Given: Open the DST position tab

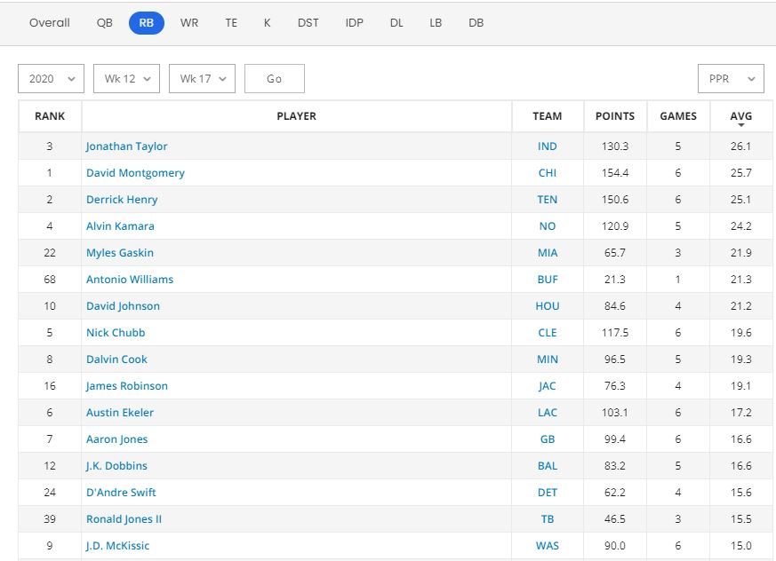Looking at the screenshot, I should point(308,23).
